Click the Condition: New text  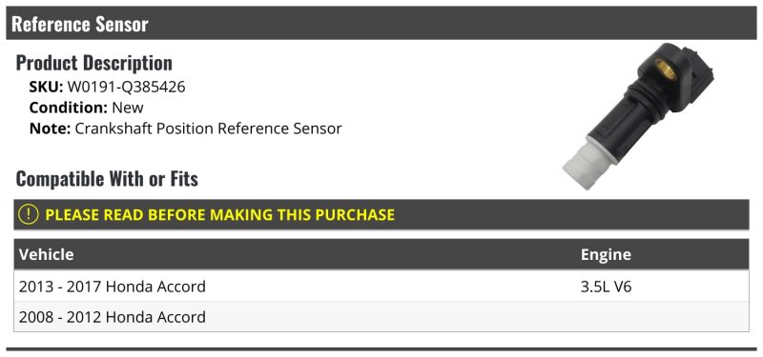coord(86,108)
